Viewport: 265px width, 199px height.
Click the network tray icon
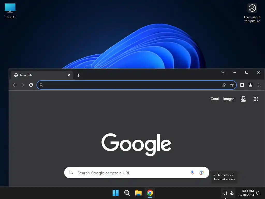[225, 193]
